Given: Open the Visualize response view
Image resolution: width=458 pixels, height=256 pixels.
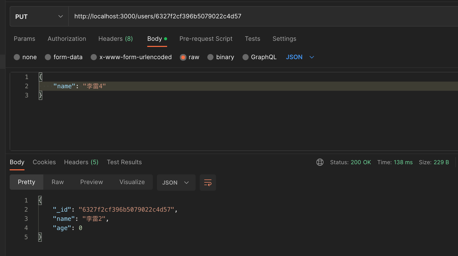Looking at the screenshot, I should pos(132,182).
